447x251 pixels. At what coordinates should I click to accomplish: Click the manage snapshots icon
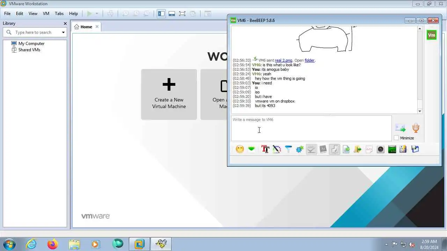coord(147,14)
